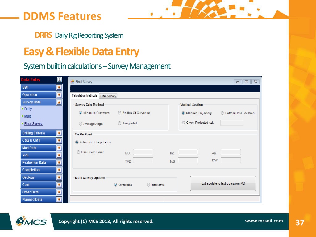Click the E/W input field
This screenshot has height=237, width=316.
(x=231, y=160)
